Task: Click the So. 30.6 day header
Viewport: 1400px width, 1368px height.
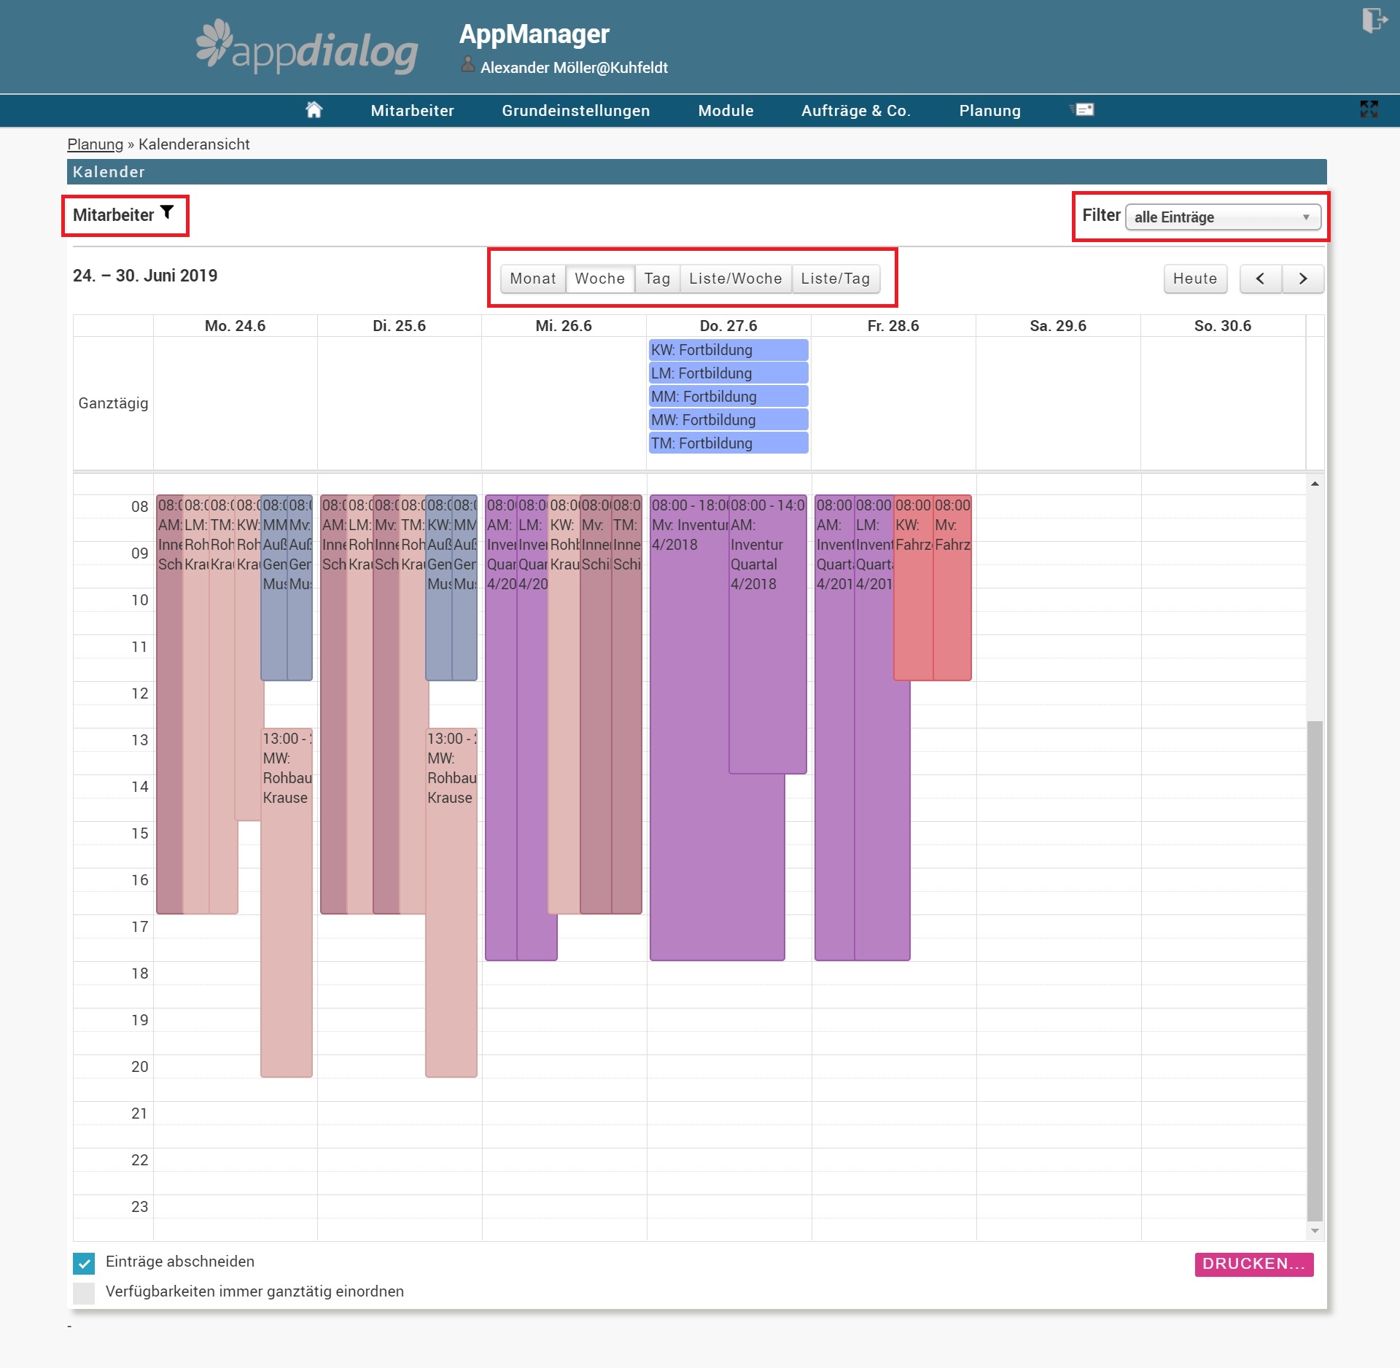Action: click(1223, 326)
